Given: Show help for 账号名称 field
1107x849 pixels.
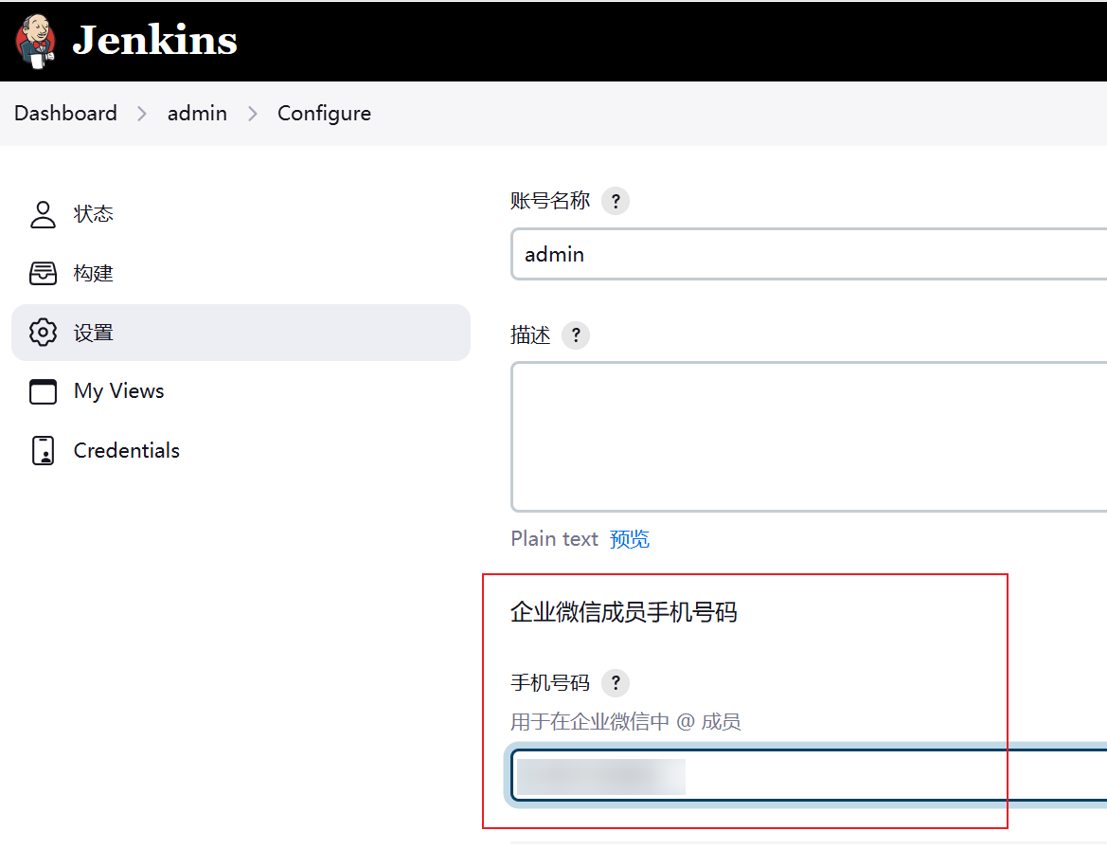Looking at the screenshot, I should [616, 201].
